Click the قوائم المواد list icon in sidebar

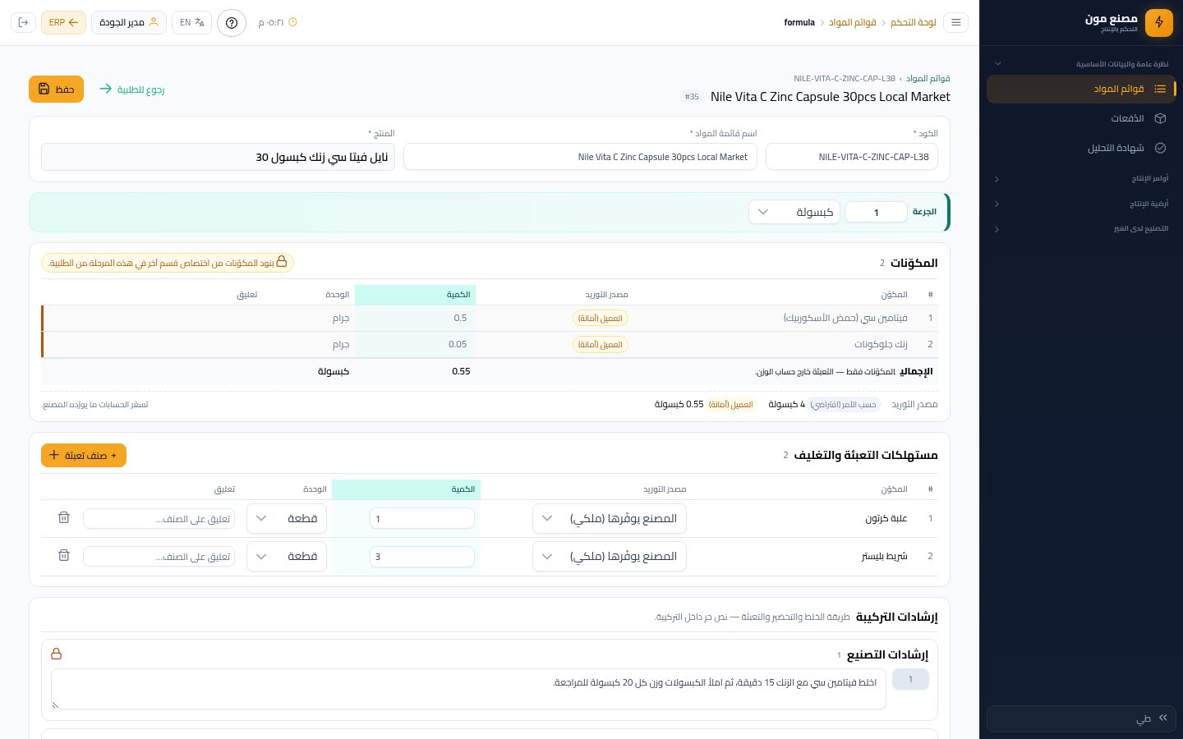point(1160,89)
